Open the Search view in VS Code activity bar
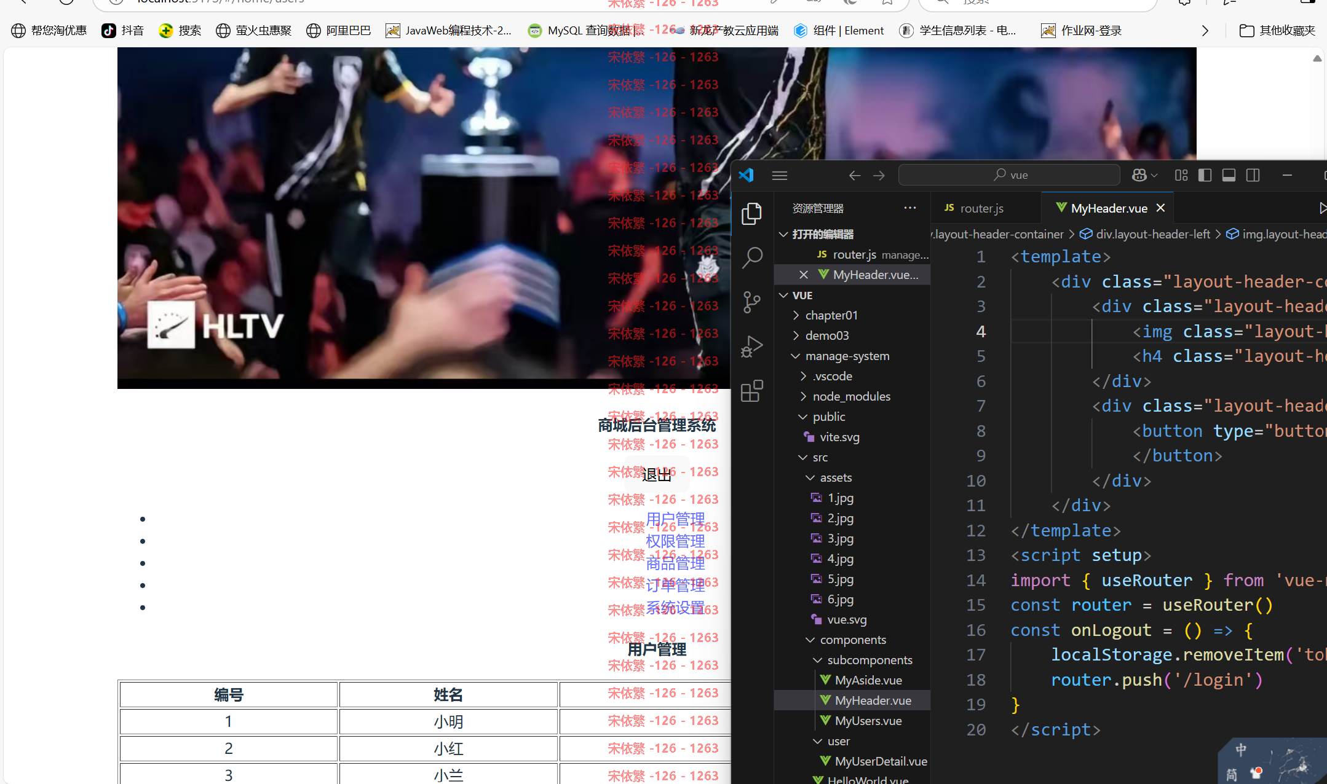 pyautogui.click(x=751, y=257)
